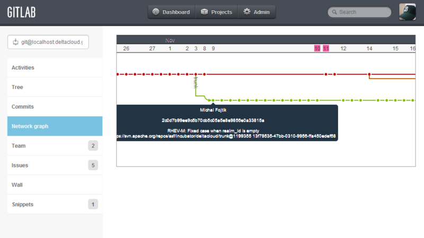This screenshot has width=424, height=238.
Task: Open the Activities sidebar item
Action: [x=55, y=68]
